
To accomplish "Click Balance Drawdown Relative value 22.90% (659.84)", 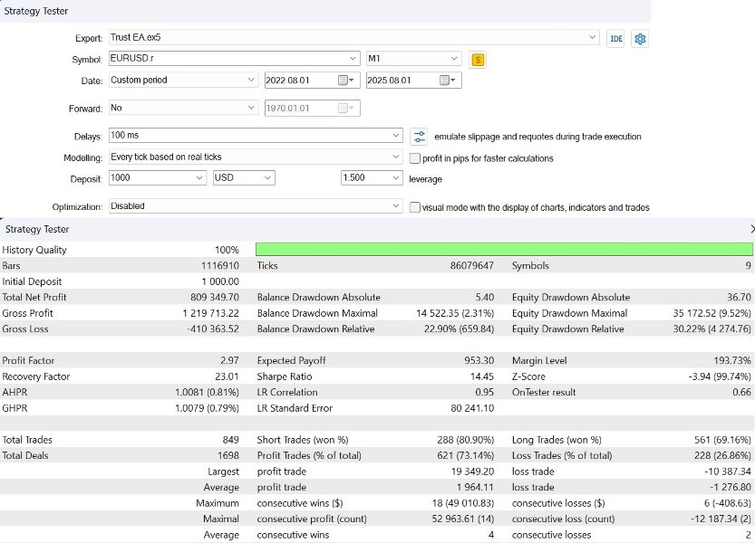I will (459, 329).
